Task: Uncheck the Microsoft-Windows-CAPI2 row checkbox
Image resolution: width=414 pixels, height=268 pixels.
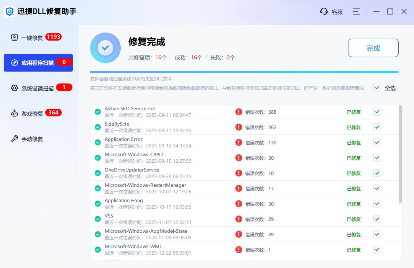Action: coord(377,158)
